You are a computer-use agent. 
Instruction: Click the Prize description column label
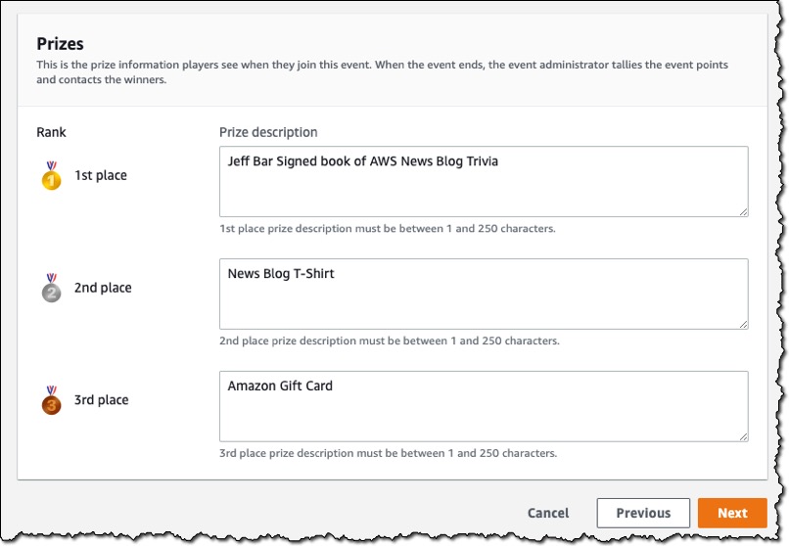click(x=268, y=132)
